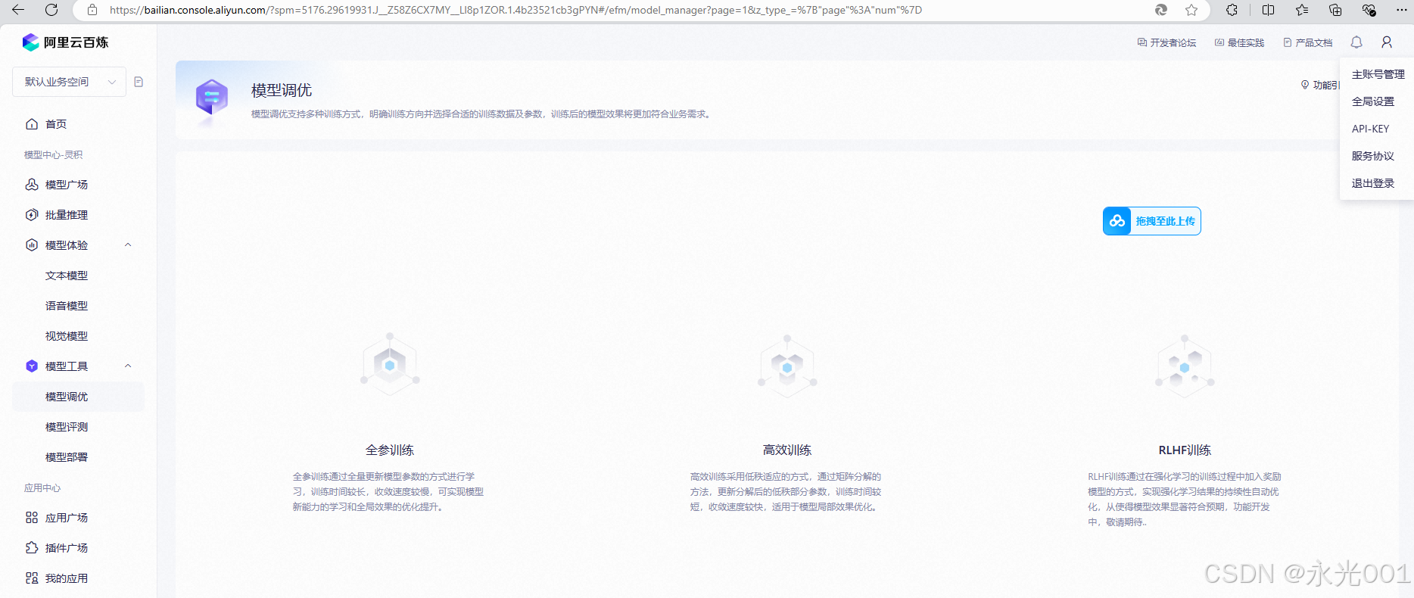1414x598 pixels.
Task: Click the 全参训练 title
Action: [x=390, y=450]
